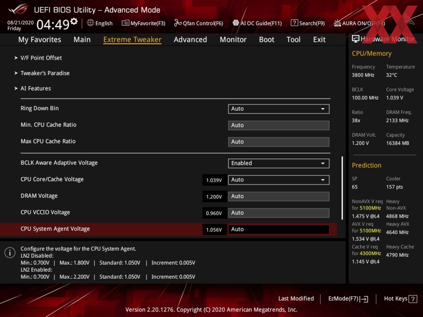Select the Extreme Tweaker tab

[132, 39]
